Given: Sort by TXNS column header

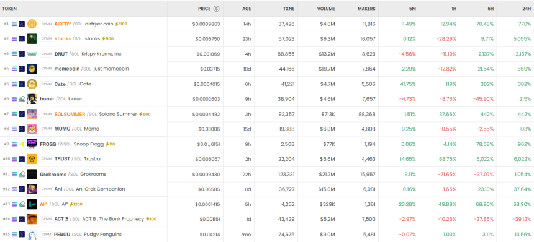Looking at the screenshot, I should (289, 9).
